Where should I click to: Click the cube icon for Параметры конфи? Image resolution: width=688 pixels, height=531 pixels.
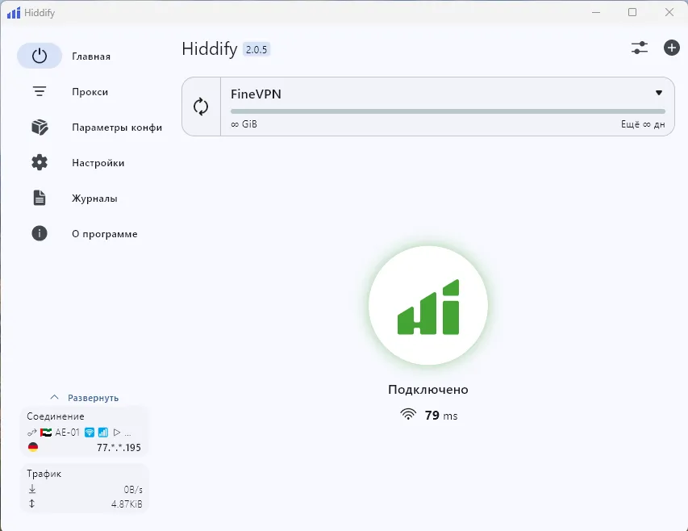[40, 128]
